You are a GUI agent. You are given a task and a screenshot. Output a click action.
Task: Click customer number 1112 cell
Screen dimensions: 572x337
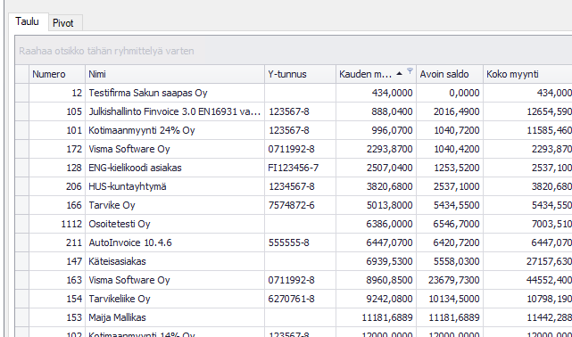57,224
